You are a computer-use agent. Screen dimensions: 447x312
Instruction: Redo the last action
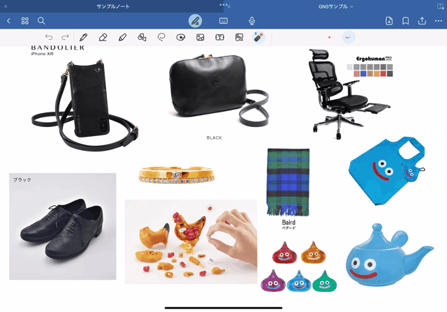click(65, 37)
